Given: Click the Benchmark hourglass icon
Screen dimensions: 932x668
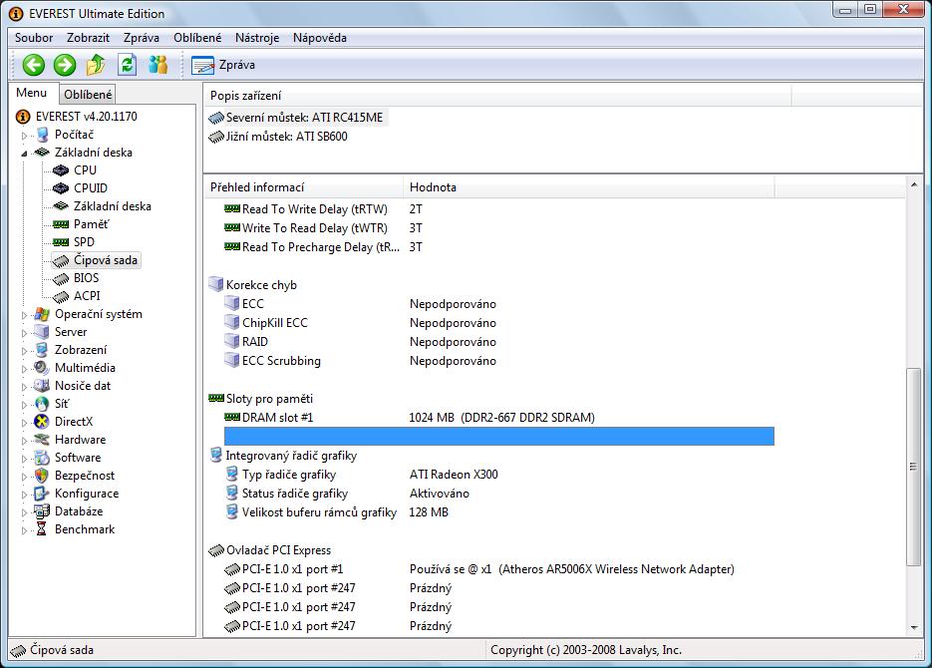Looking at the screenshot, I should tap(42, 529).
